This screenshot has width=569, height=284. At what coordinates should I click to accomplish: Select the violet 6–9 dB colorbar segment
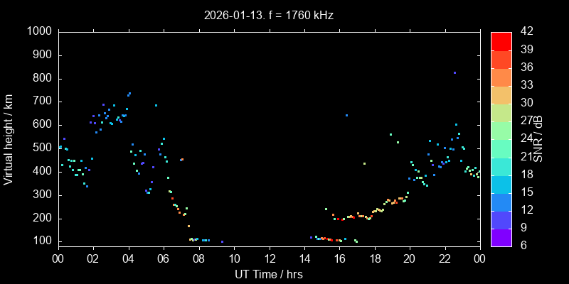501,238
